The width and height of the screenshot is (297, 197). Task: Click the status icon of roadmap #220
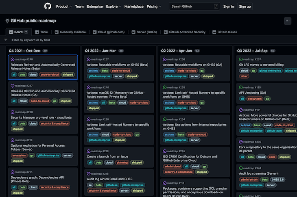(88, 119)
